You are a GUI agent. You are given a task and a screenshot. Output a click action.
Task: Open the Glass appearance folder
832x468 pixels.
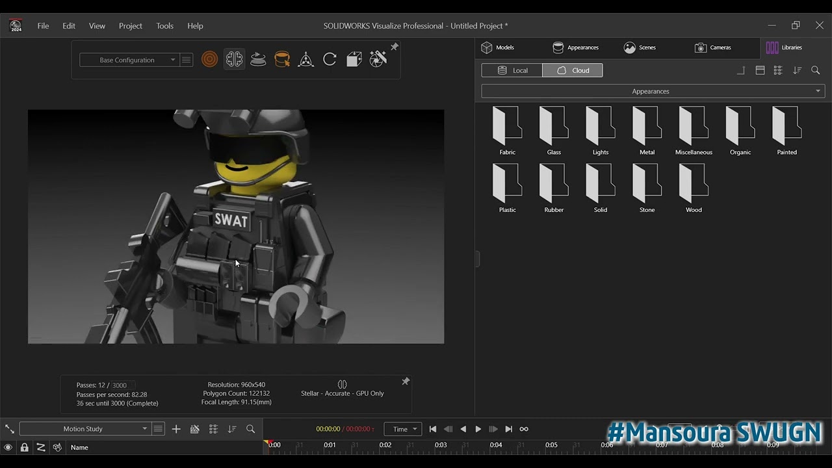554,131
